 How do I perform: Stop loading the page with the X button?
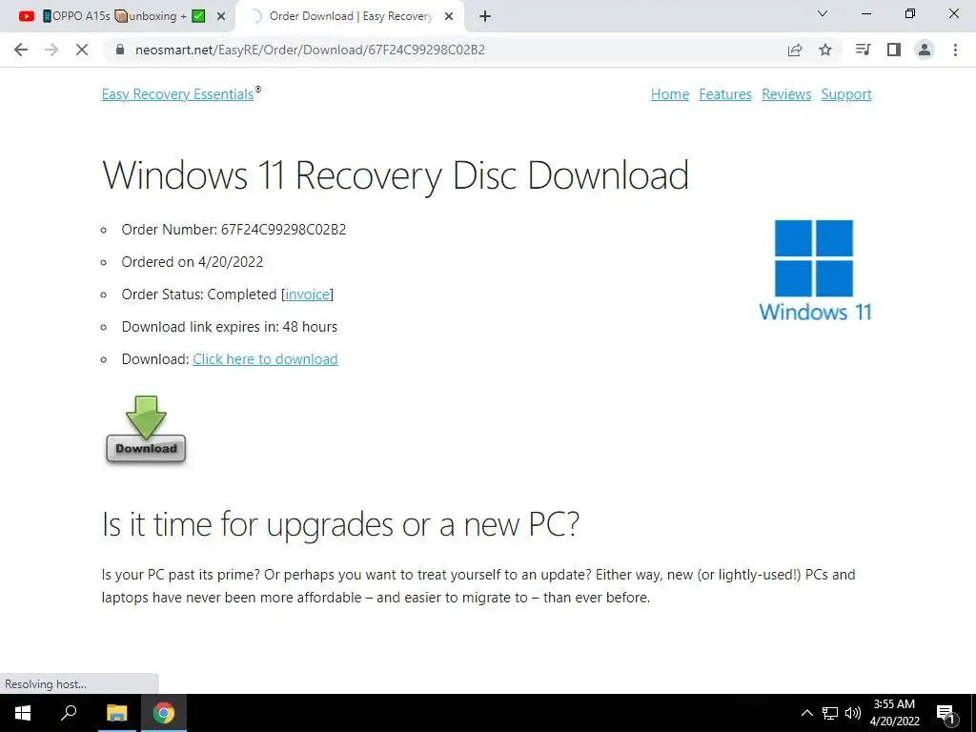pyautogui.click(x=82, y=50)
